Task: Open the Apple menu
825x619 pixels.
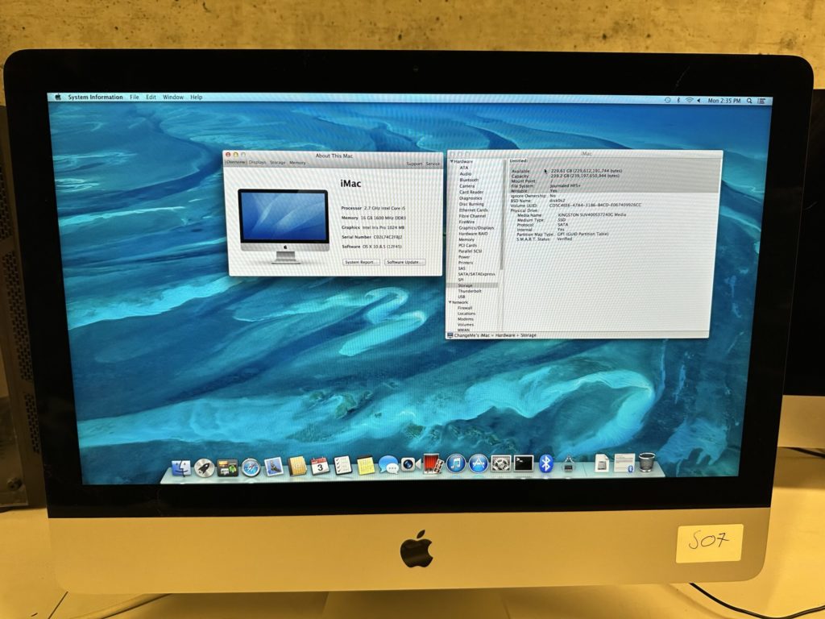Action: coord(58,97)
